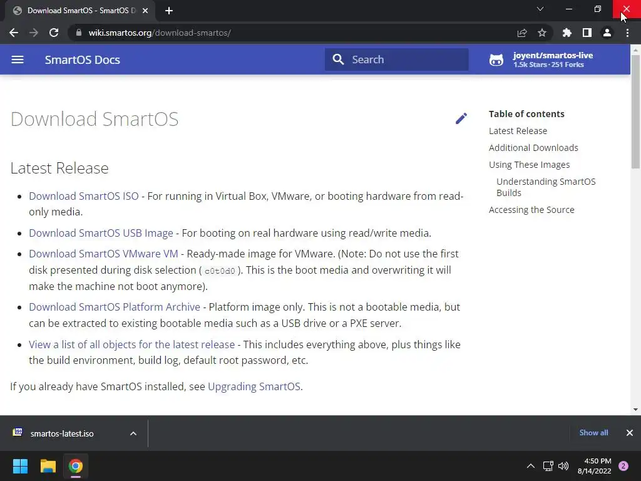Toggle the Chrome side panel icon
This screenshot has width=641, height=481.
click(x=587, y=33)
